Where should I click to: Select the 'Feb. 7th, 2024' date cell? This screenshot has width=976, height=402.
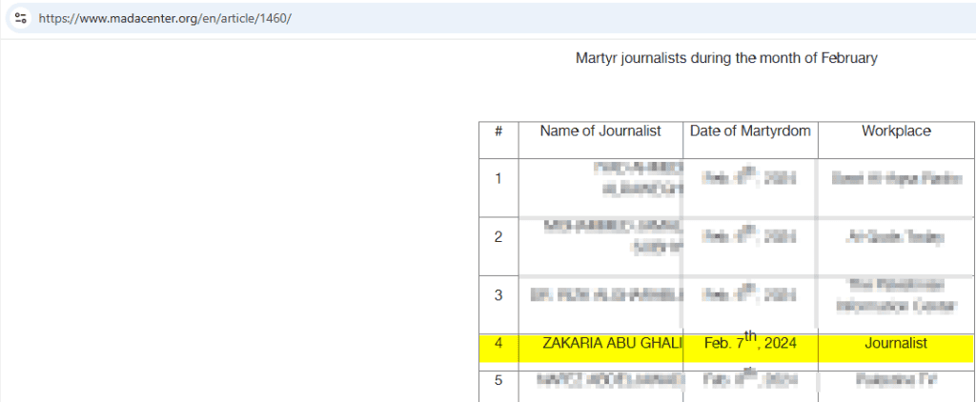tap(749, 342)
